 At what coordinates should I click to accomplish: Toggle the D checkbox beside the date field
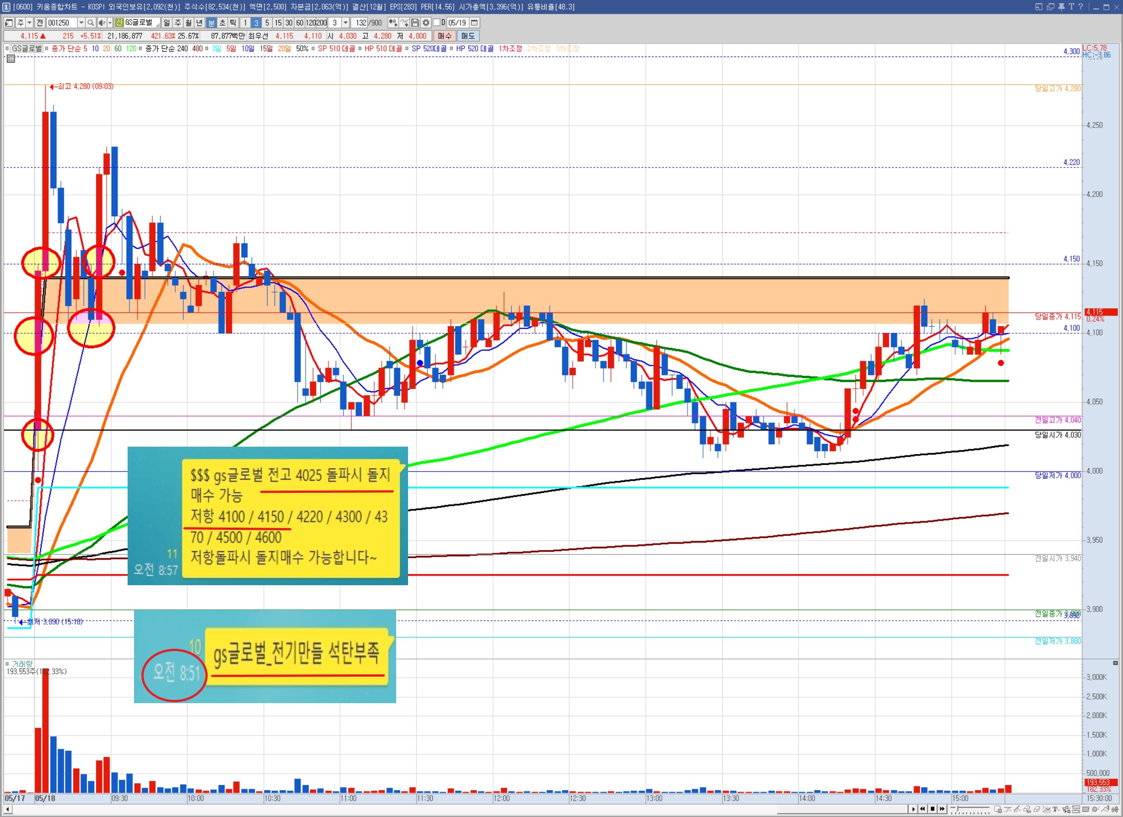click(x=436, y=23)
